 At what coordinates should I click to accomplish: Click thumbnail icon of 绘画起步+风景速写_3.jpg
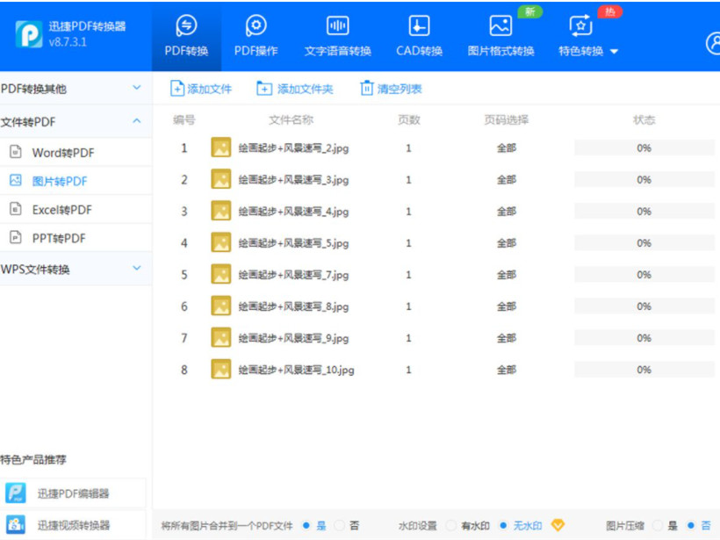pos(221,179)
